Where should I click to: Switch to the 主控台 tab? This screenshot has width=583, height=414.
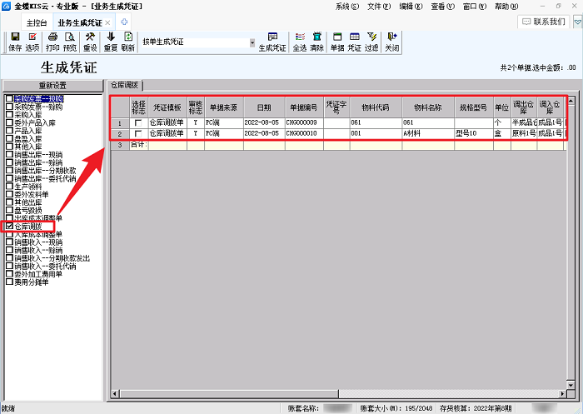[34, 22]
